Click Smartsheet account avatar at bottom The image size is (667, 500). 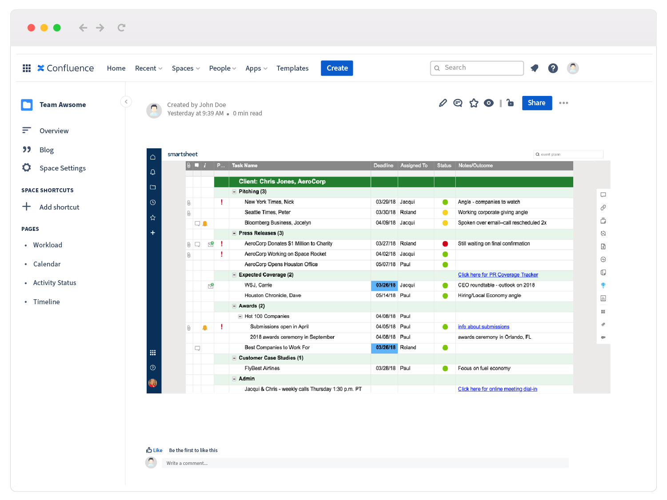pyautogui.click(x=153, y=383)
